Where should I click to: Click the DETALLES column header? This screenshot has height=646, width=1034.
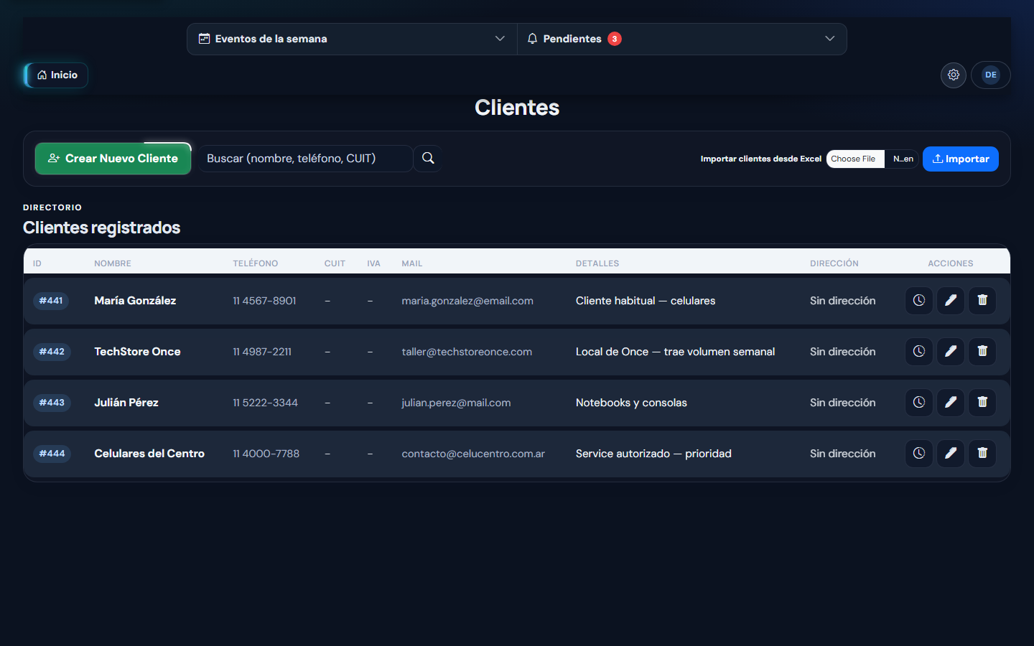(x=597, y=263)
